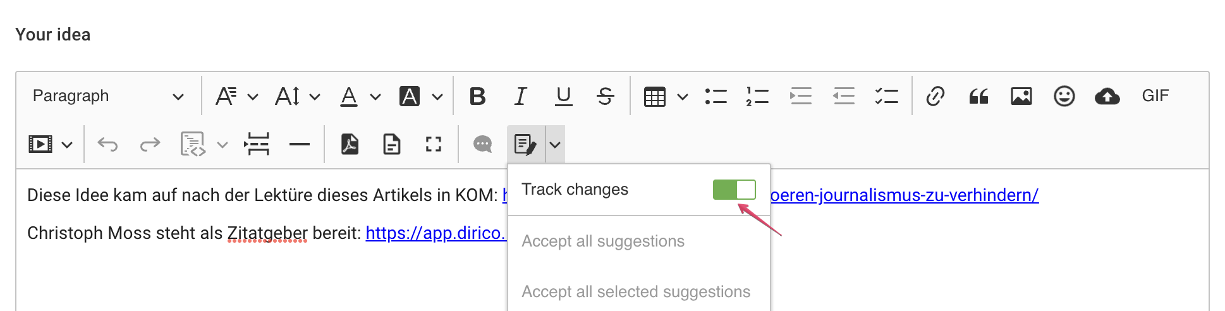Turn off the Track changes switch
The image size is (1225, 311).
coord(734,190)
